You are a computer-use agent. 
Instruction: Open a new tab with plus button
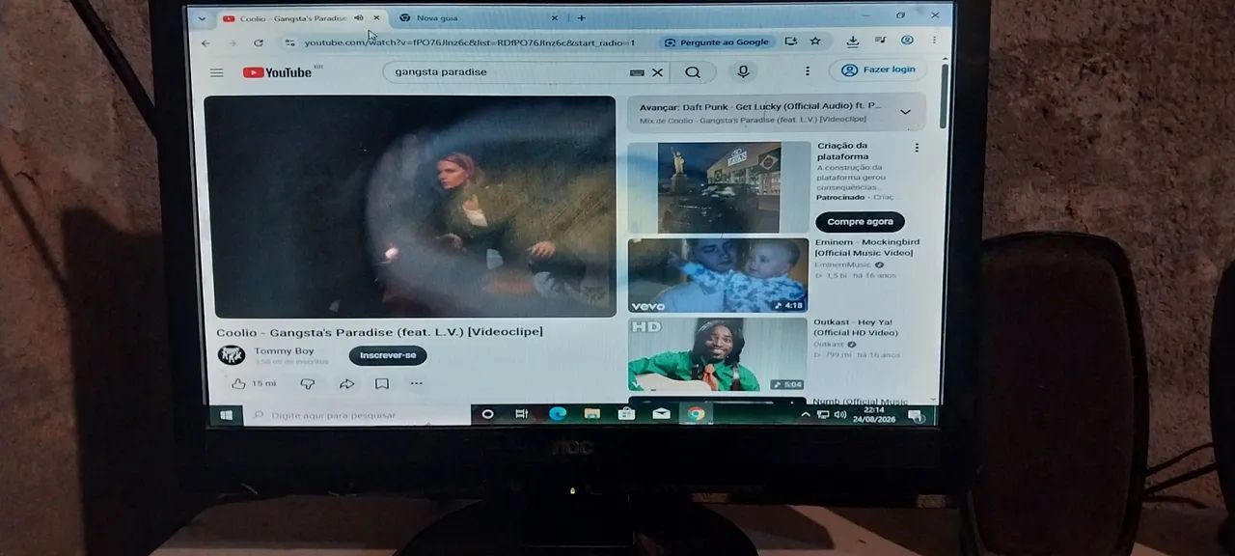click(x=581, y=17)
